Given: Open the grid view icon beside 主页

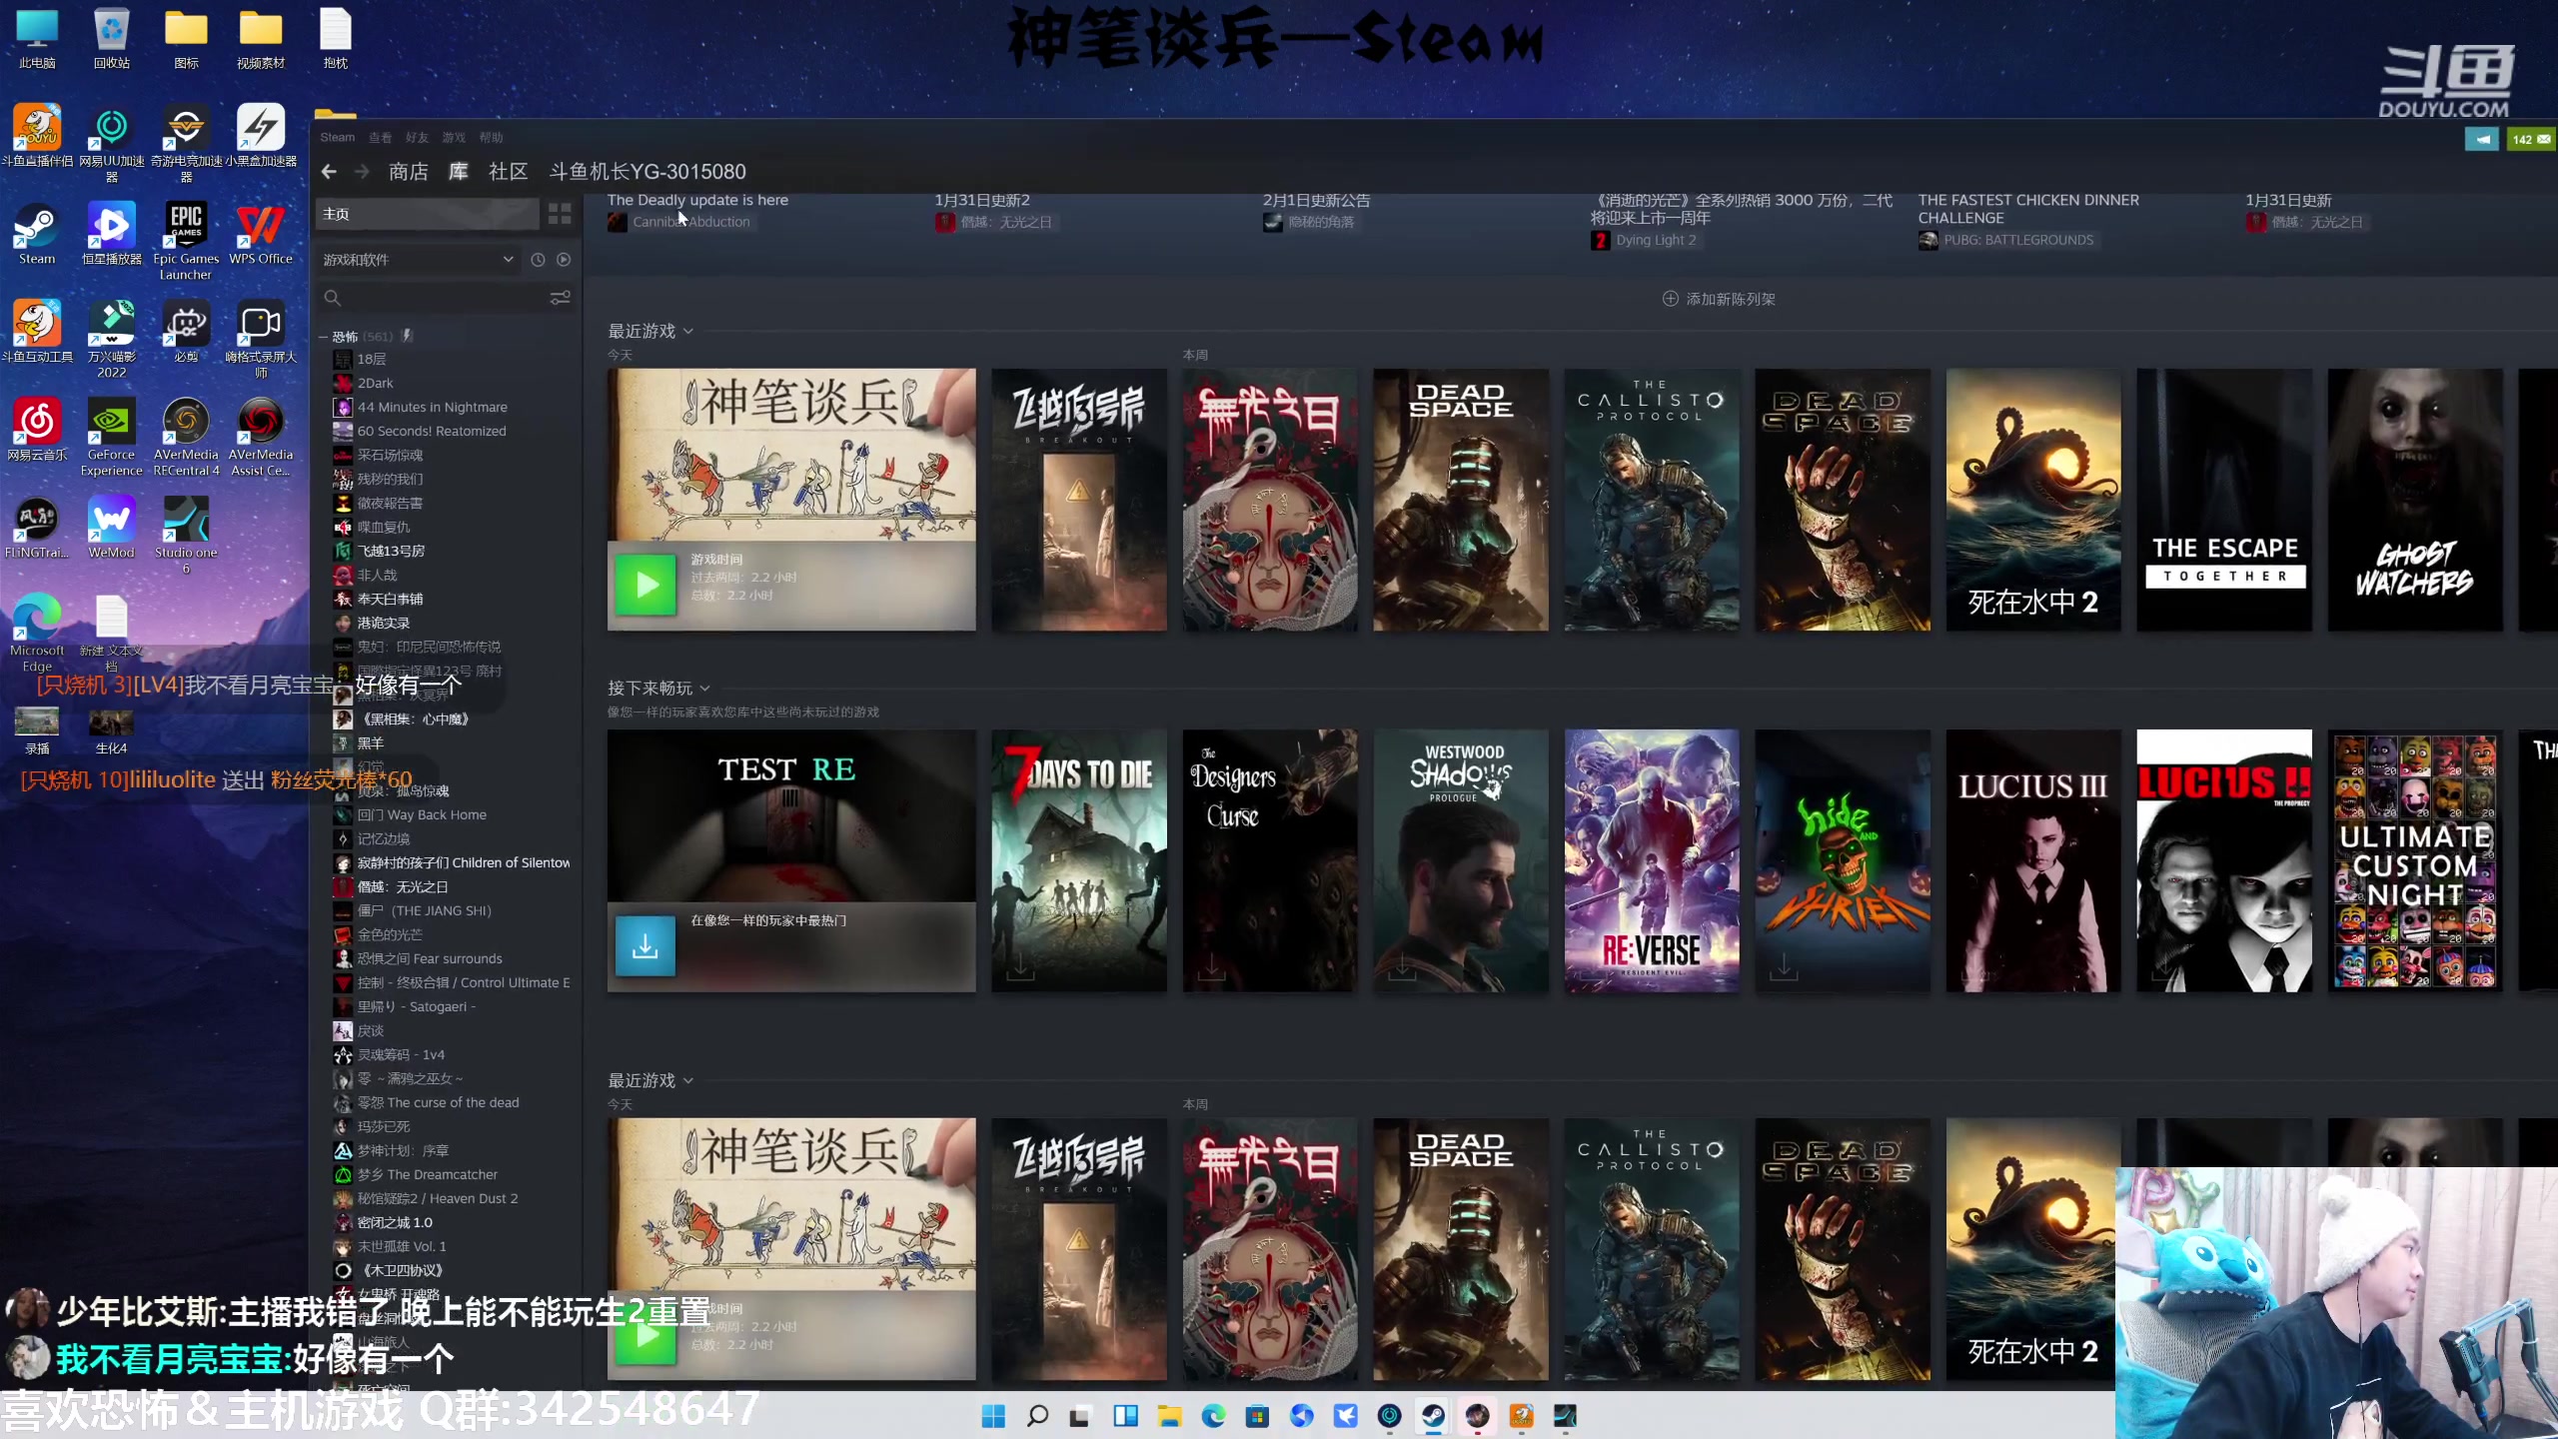Looking at the screenshot, I should (559, 214).
